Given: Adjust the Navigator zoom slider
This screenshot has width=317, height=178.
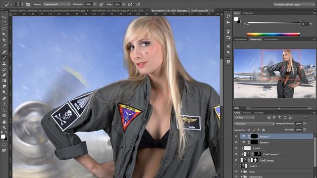Looking at the screenshot, I should tap(279, 109).
